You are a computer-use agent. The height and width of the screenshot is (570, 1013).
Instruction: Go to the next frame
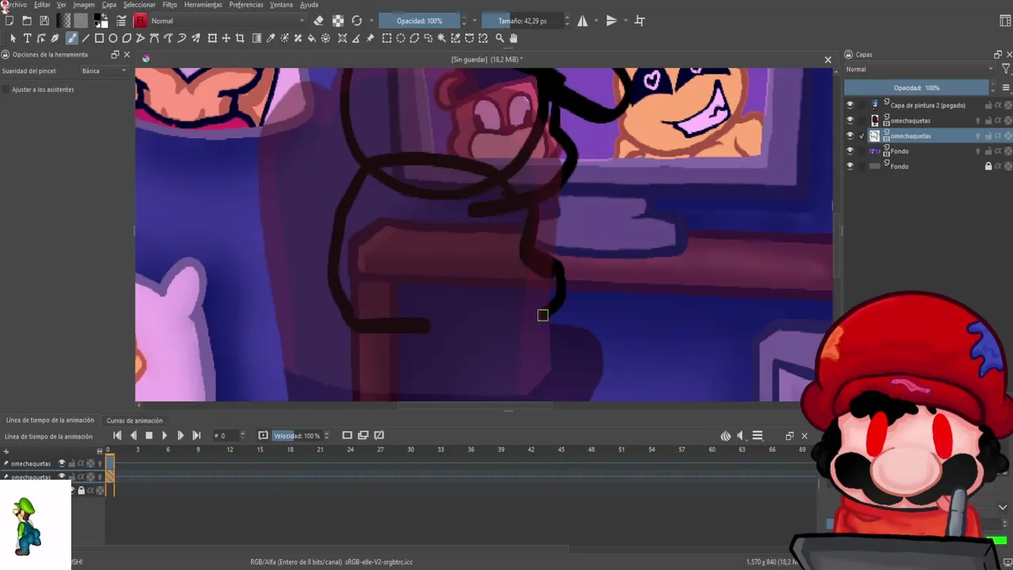coord(180,435)
